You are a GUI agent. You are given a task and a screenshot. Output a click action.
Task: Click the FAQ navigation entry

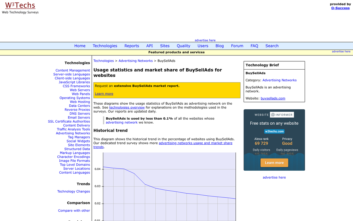click(x=254, y=46)
